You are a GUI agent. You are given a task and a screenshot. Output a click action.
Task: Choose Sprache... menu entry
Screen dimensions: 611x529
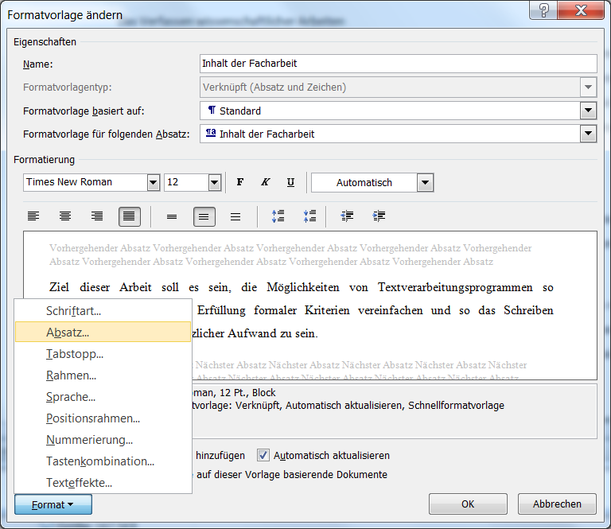click(x=103, y=397)
